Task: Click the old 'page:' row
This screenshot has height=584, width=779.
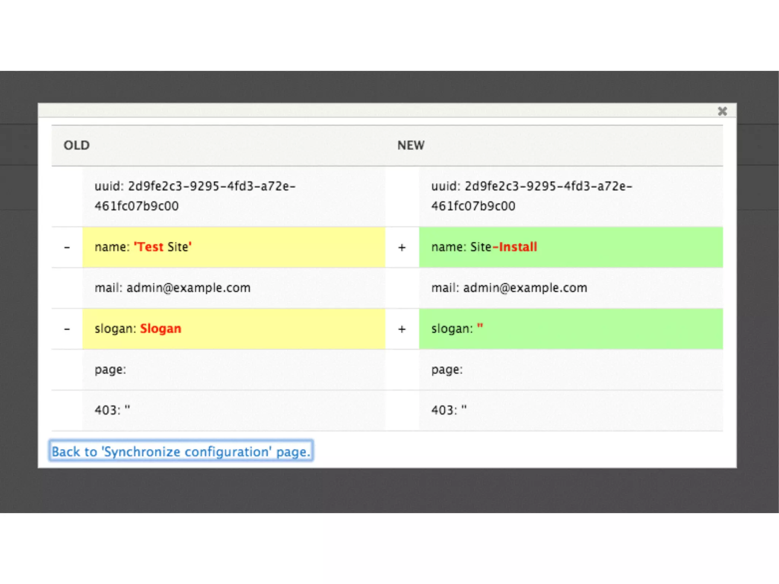Action: pos(110,370)
